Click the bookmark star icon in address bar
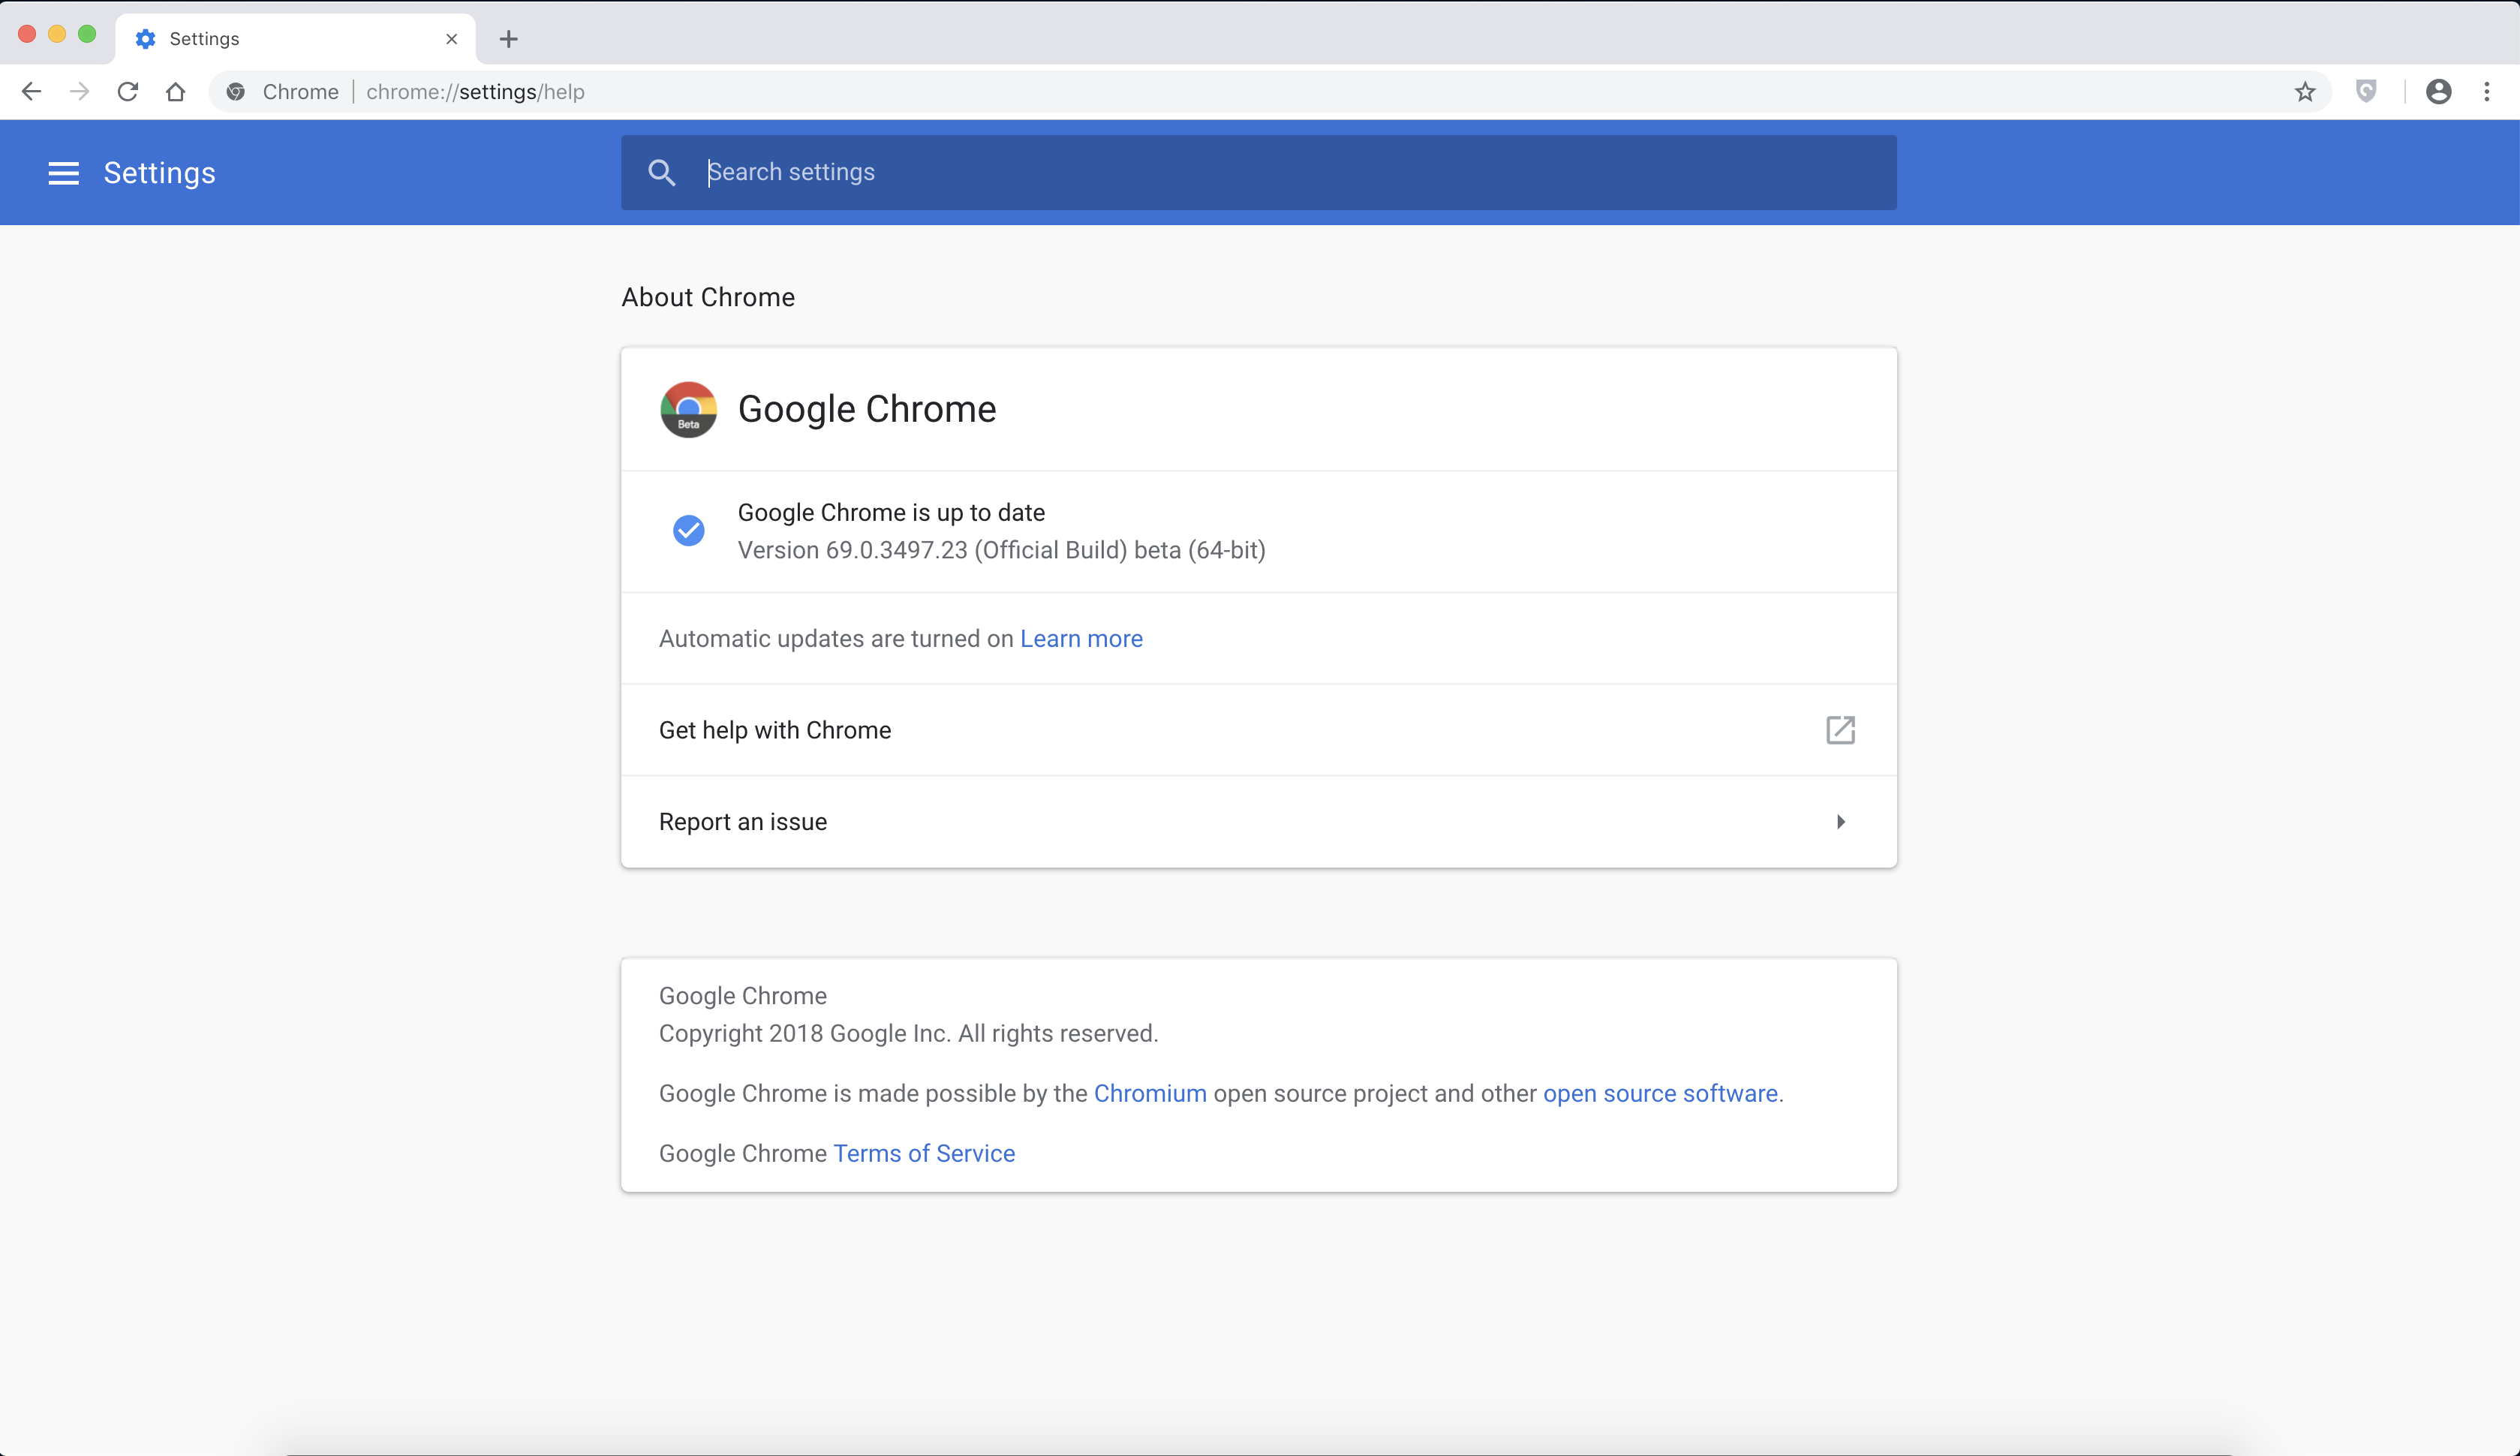Image resolution: width=2520 pixels, height=1456 pixels. pos(2305,92)
